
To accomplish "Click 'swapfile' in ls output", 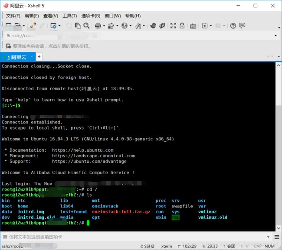I will 182,206.
